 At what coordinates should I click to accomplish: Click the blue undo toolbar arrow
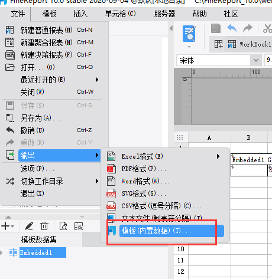pos(232,28)
